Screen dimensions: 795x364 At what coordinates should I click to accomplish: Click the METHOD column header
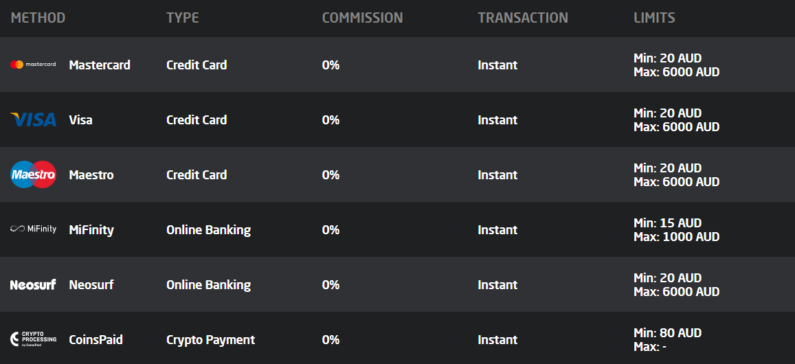[x=38, y=18]
